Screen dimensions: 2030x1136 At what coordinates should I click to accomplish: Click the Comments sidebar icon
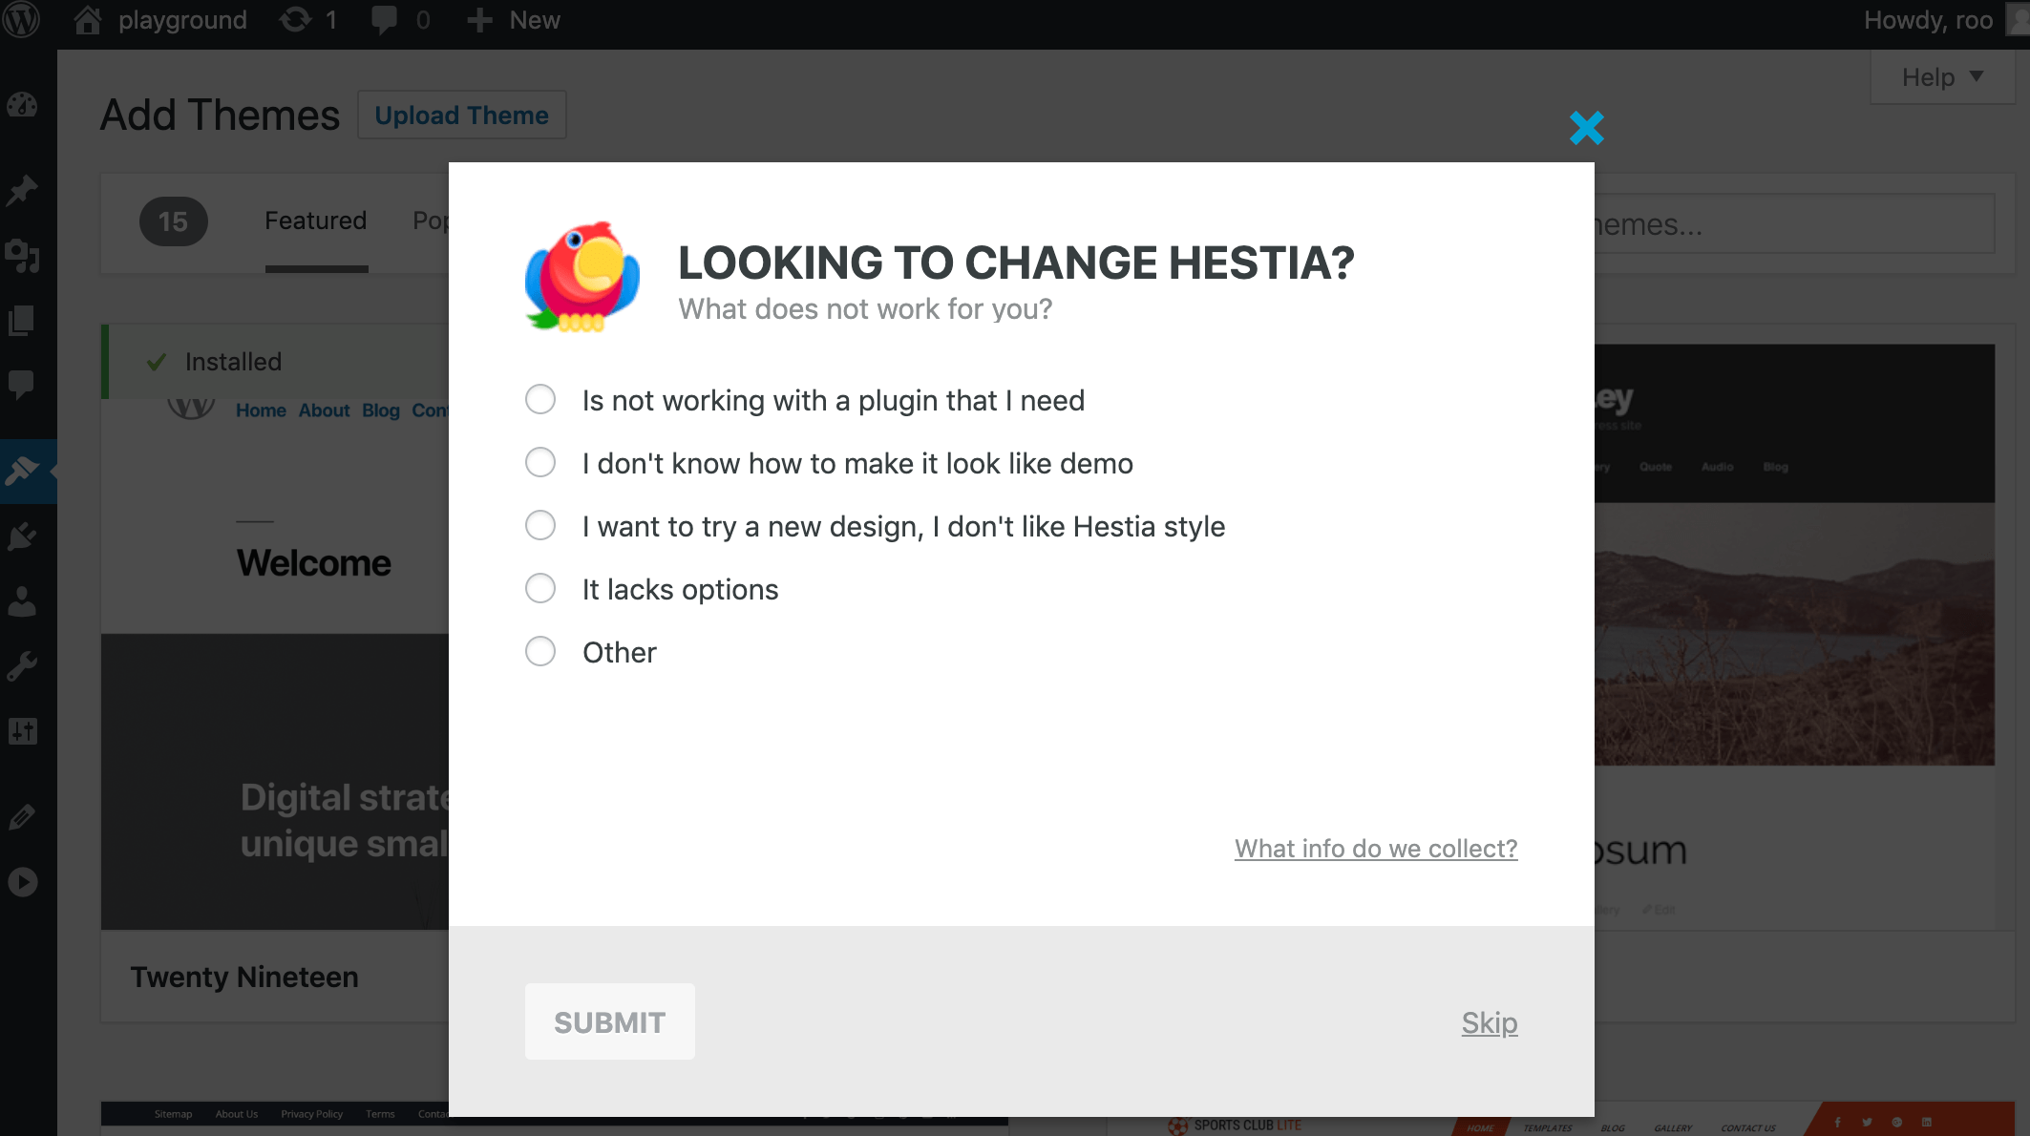point(22,385)
